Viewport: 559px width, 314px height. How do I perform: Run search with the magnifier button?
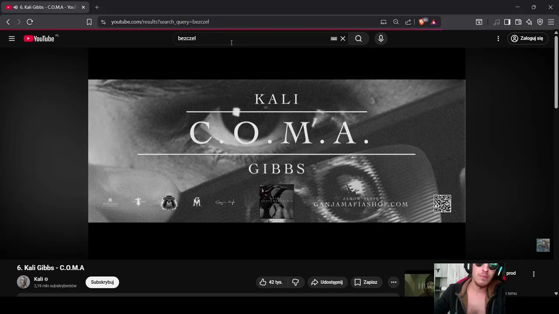tap(359, 38)
